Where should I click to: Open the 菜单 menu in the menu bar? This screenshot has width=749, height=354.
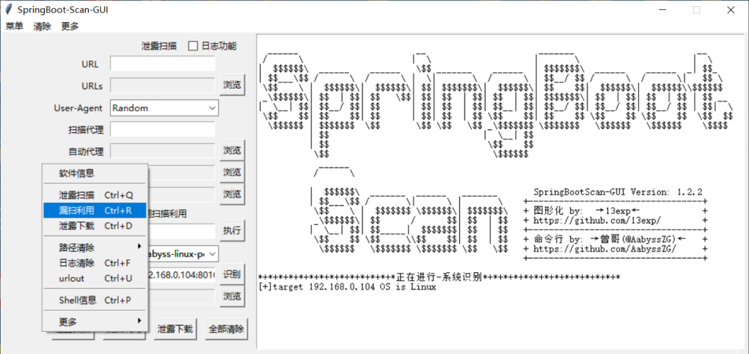click(x=15, y=26)
